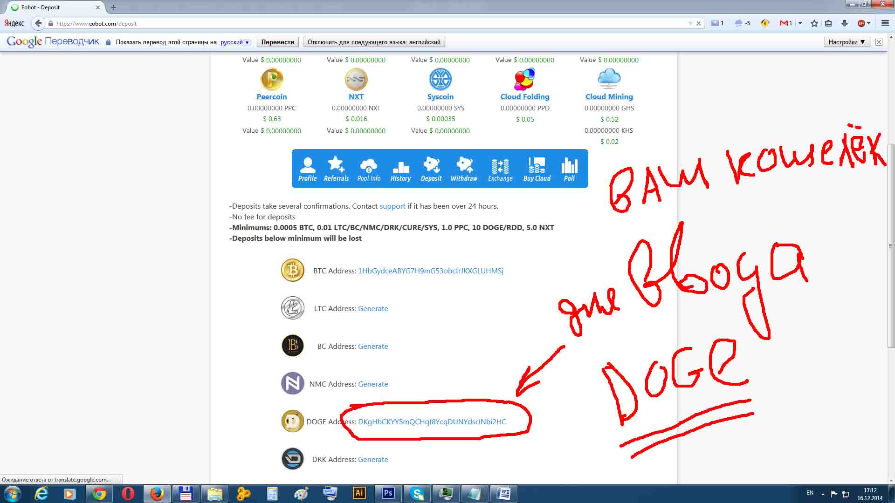Generate an NMC address
The image size is (895, 503).
(373, 384)
